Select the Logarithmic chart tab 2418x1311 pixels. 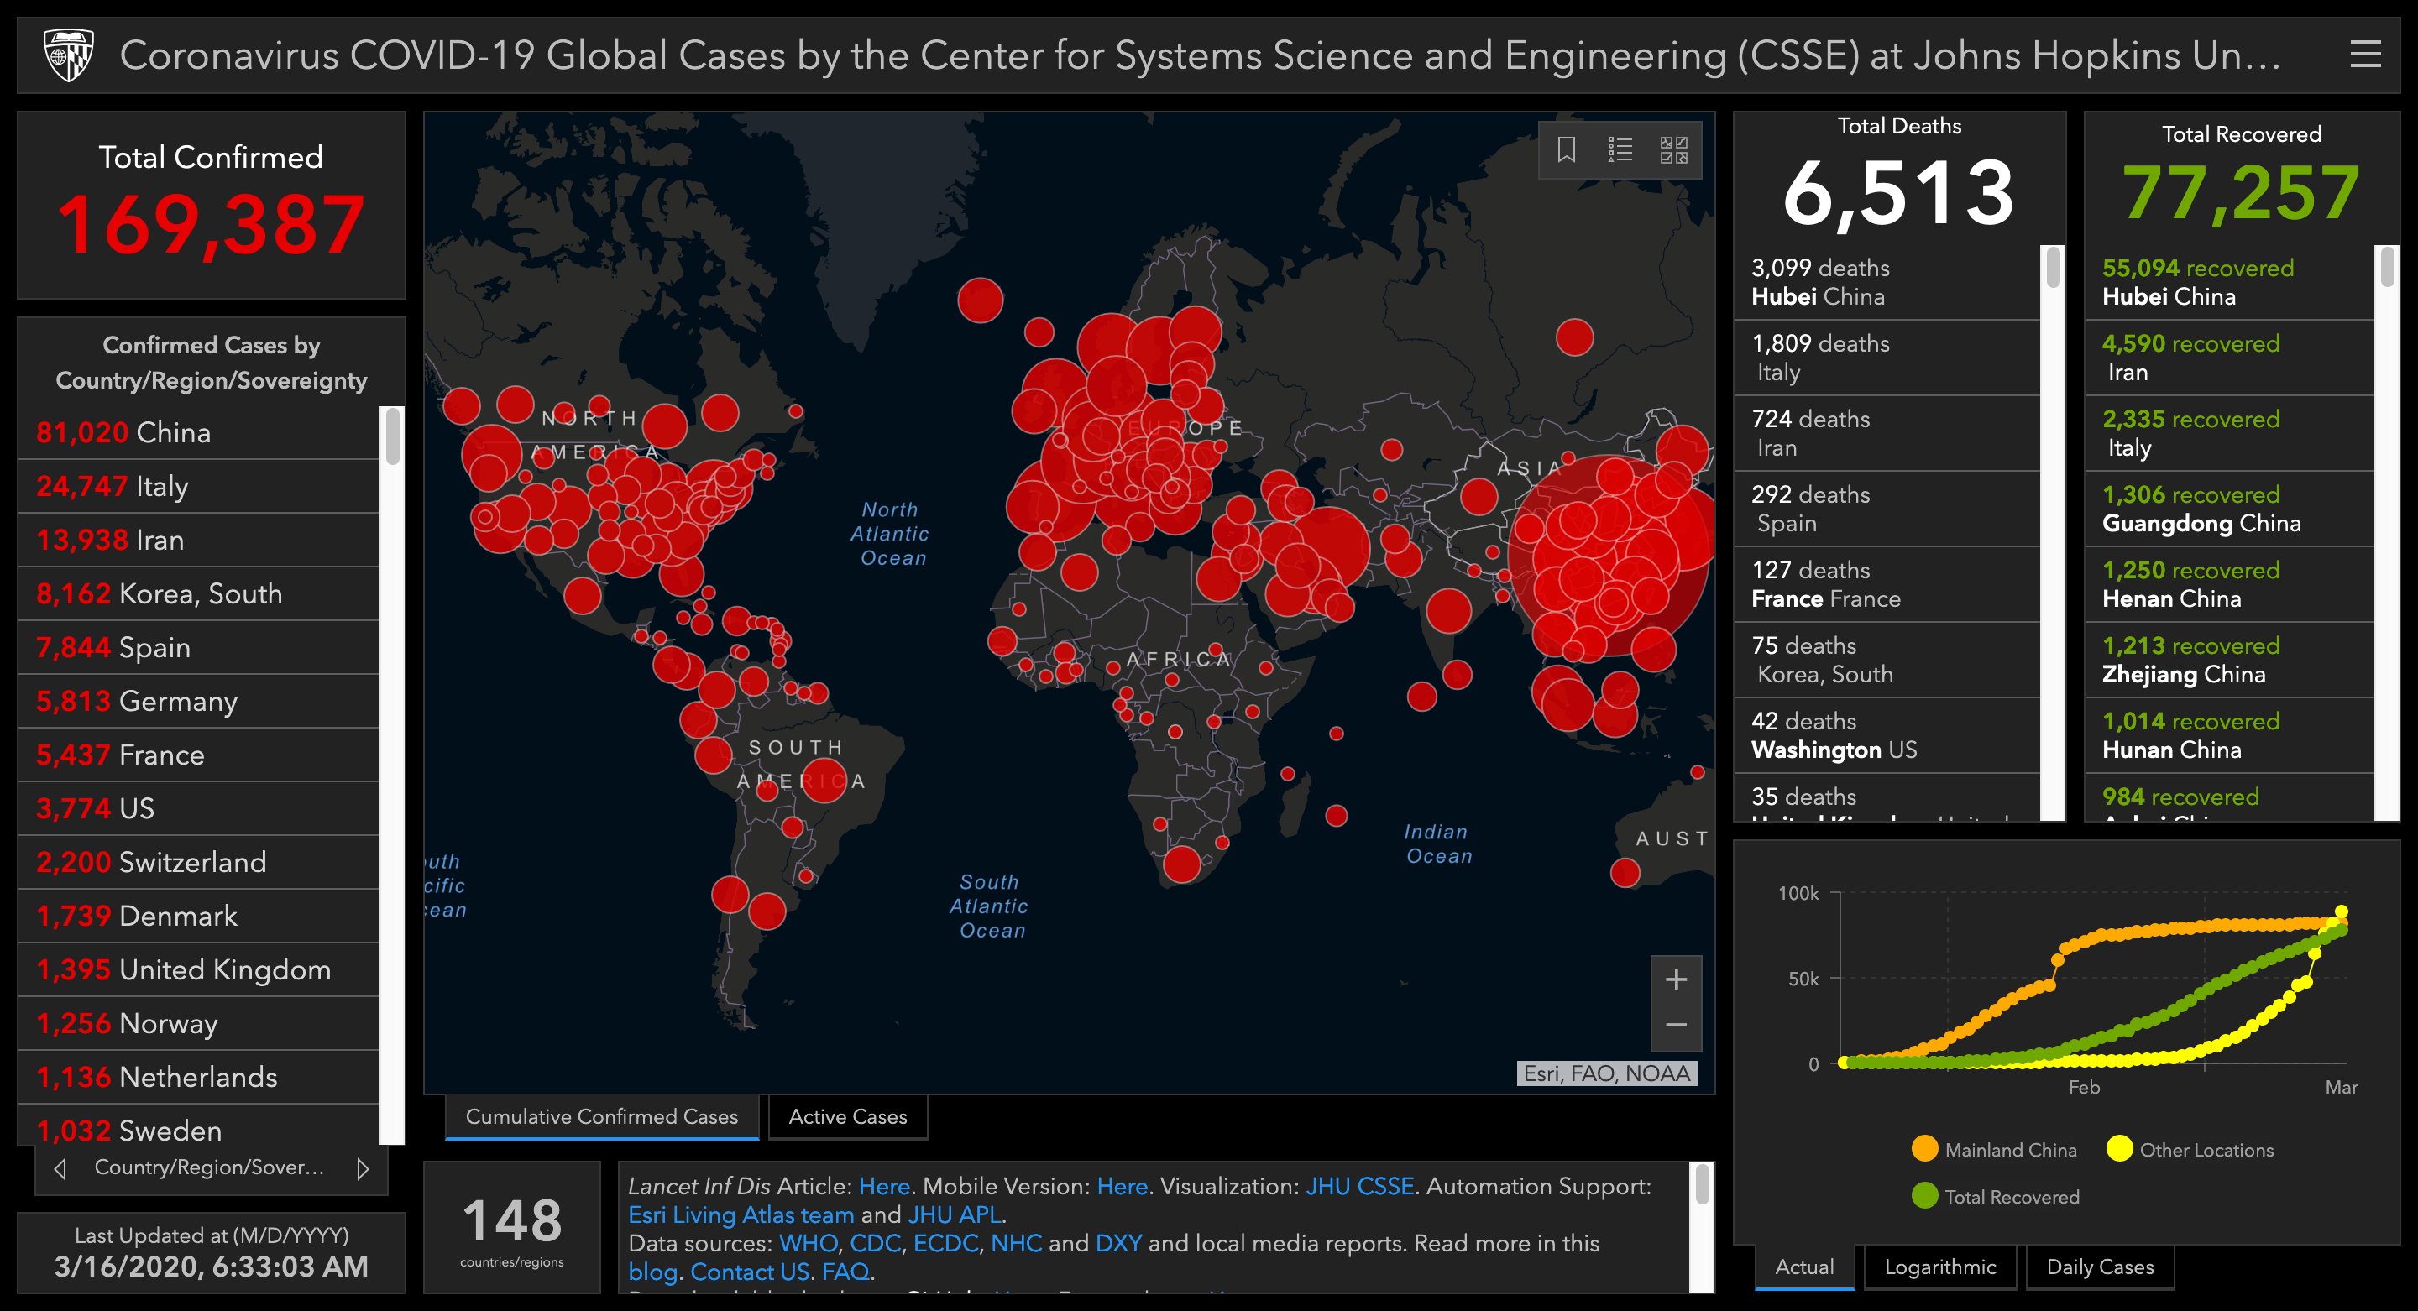point(1940,1267)
